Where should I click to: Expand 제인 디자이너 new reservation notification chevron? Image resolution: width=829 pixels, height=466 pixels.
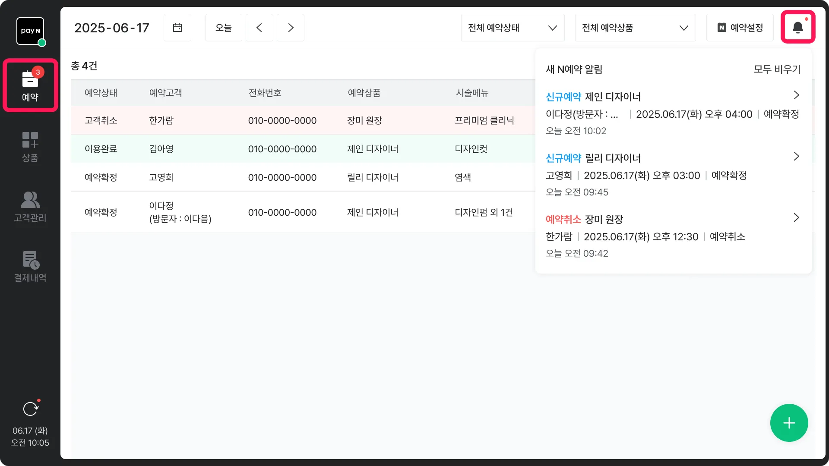pos(796,95)
